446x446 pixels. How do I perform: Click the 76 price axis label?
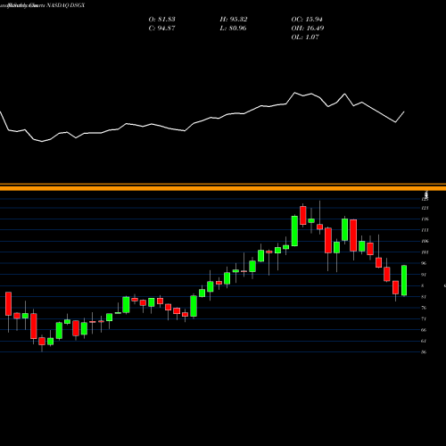(424, 308)
